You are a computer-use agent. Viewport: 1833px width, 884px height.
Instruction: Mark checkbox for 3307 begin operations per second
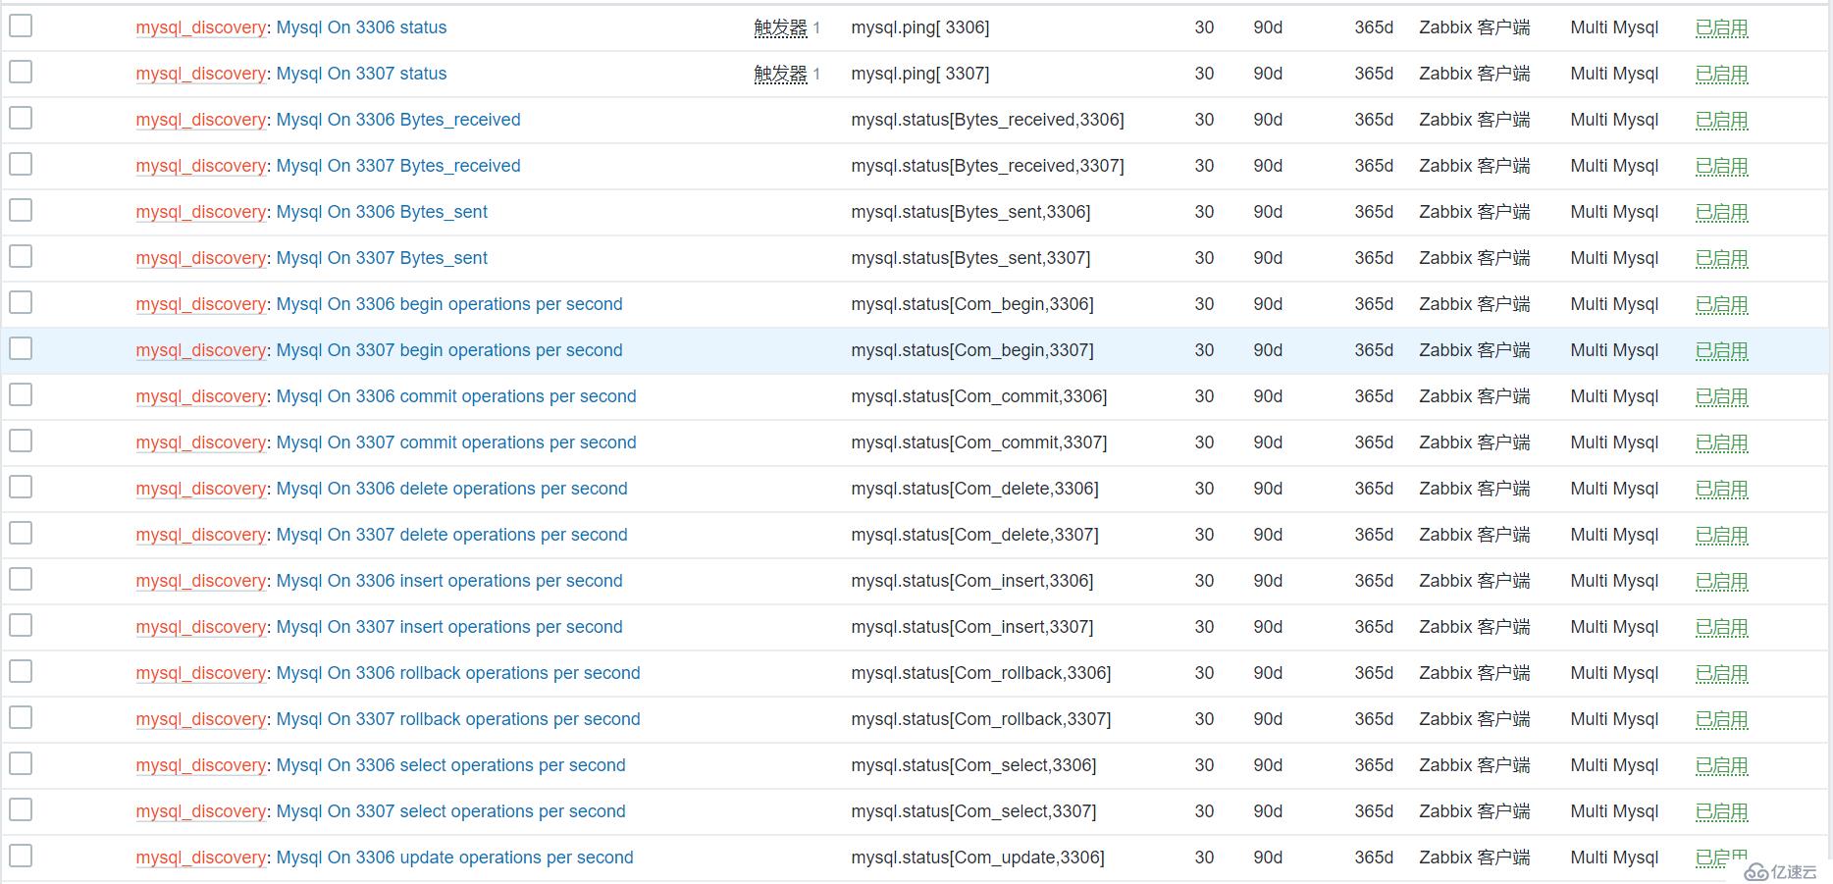point(21,348)
